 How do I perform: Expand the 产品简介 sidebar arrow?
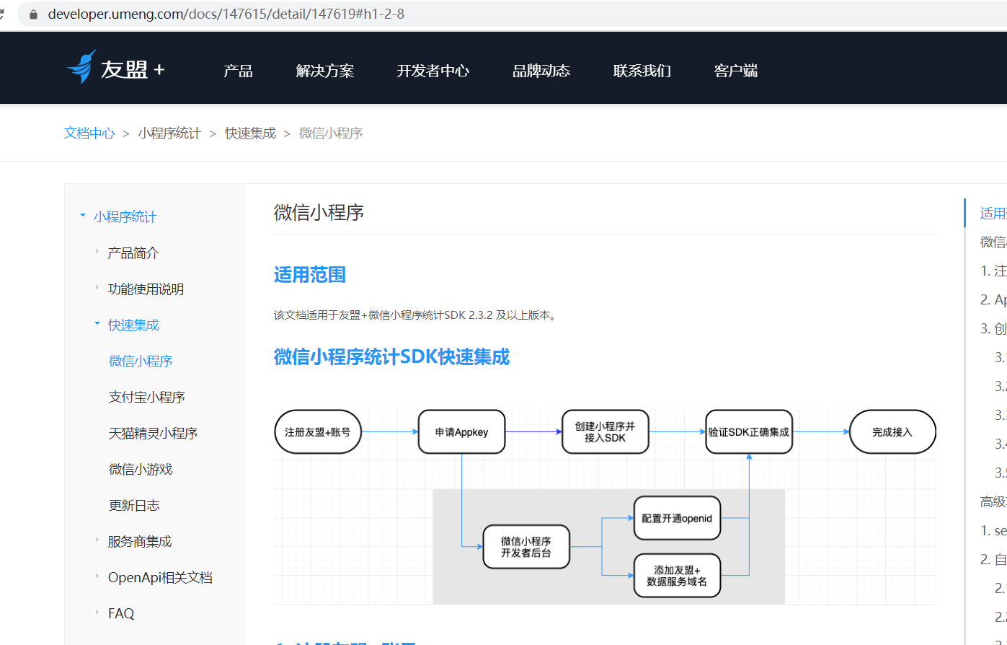click(x=97, y=251)
